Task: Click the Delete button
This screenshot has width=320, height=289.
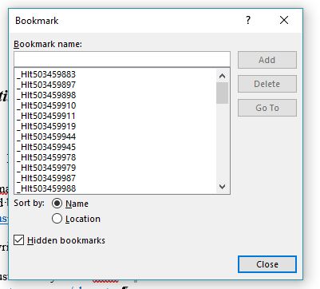Action: (x=267, y=84)
